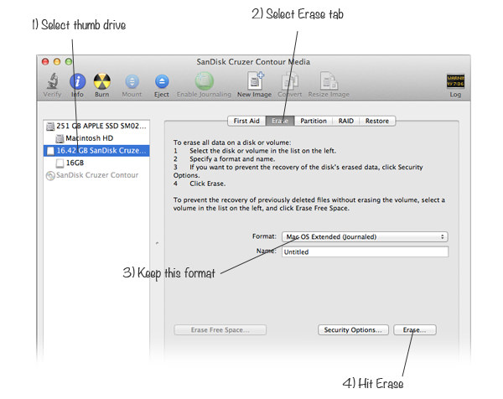Image resolution: width=503 pixels, height=399 pixels.
Task: Select the 16.42 GB SanDisk Cruzer disk
Action: tap(96, 150)
